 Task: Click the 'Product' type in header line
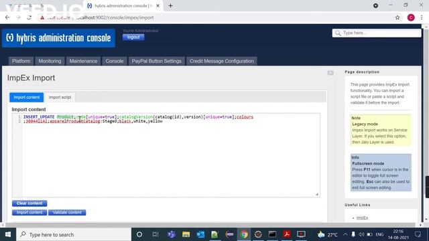click(65, 117)
